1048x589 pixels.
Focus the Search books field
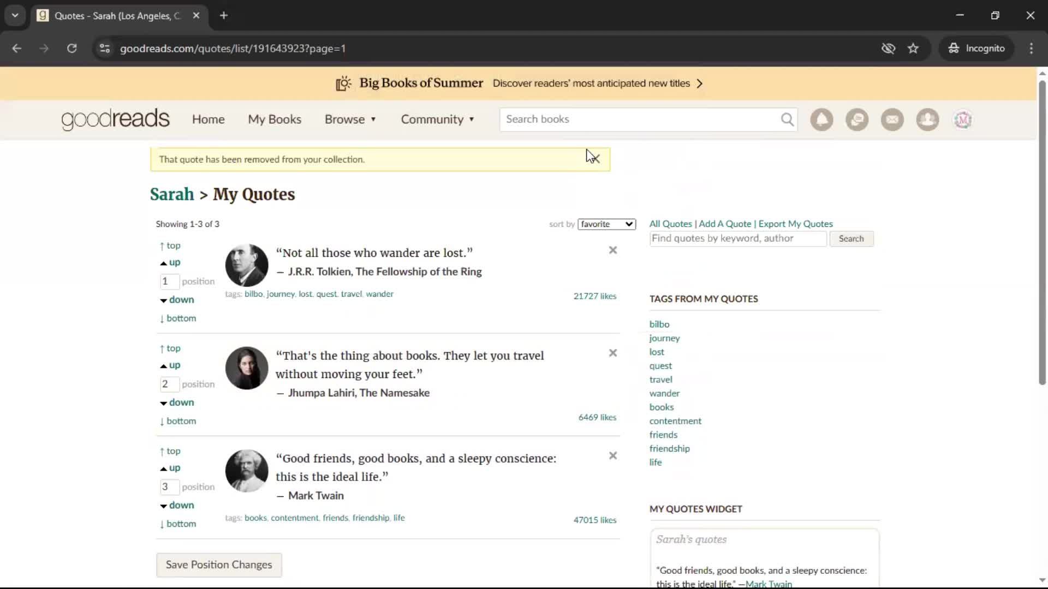pyautogui.click(x=640, y=119)
